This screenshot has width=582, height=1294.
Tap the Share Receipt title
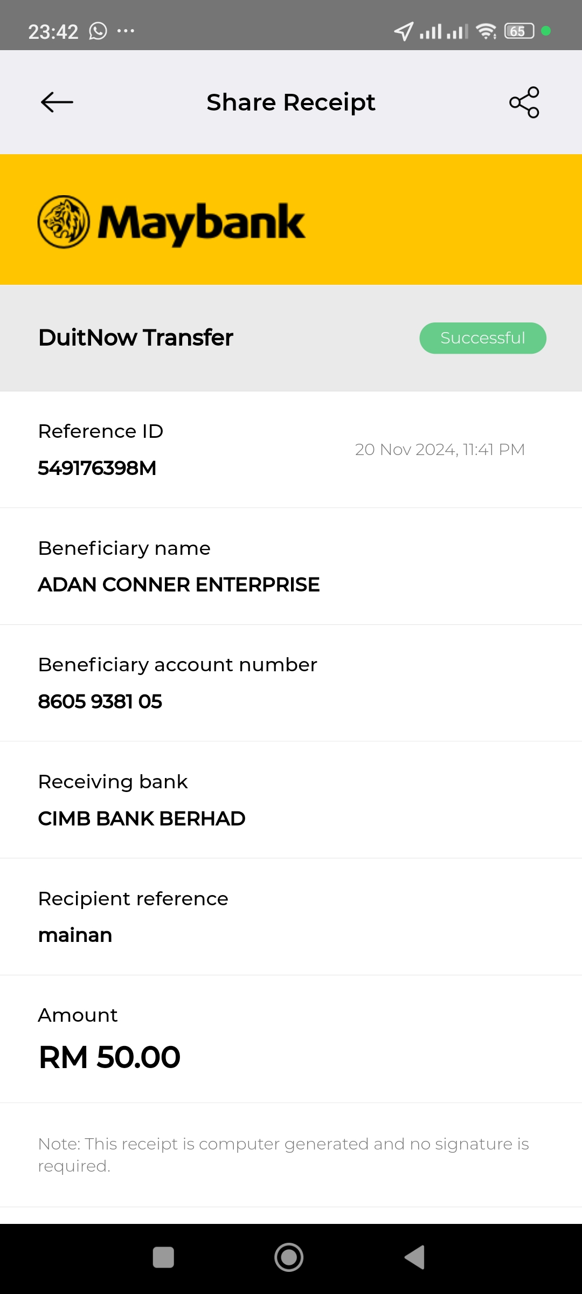(x=291, y=102)
